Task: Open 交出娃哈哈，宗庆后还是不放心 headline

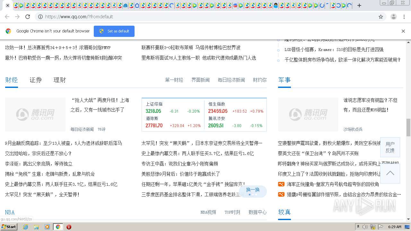Action: tap(38, 153)
